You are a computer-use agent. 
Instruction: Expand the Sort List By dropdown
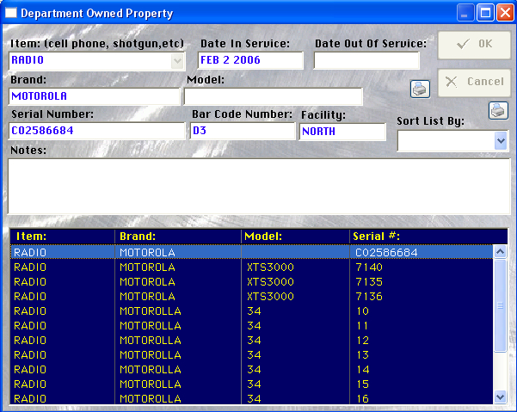pyautogui.click(x=502, y=141)
